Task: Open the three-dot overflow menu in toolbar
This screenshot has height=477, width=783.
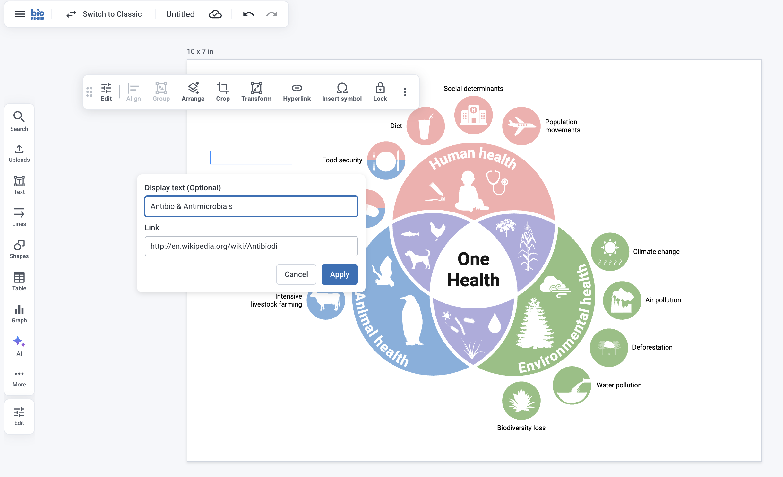Action: coord(405,92)
